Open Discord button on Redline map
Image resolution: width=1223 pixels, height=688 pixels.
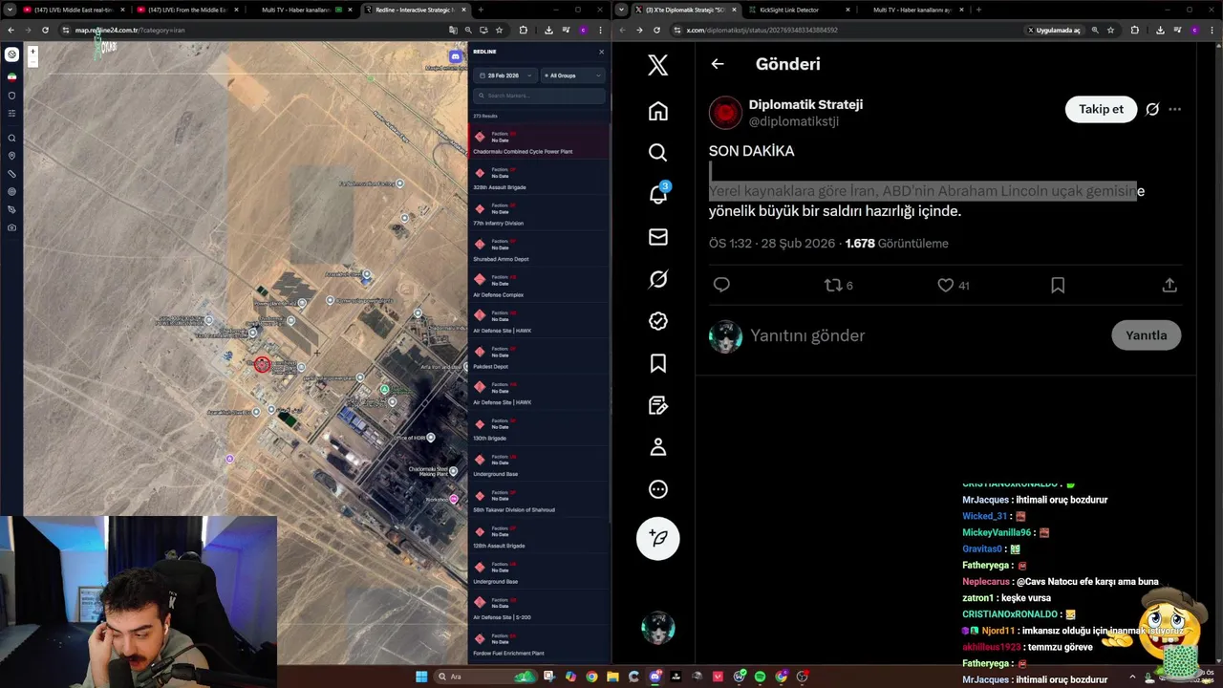[x=456, y=57]
